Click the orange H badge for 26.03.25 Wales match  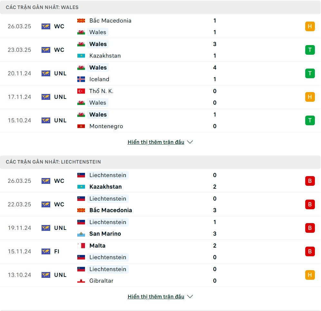tap(310, 26)
